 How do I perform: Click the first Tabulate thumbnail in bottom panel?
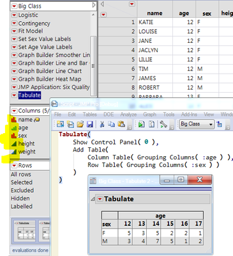[24, 231]
